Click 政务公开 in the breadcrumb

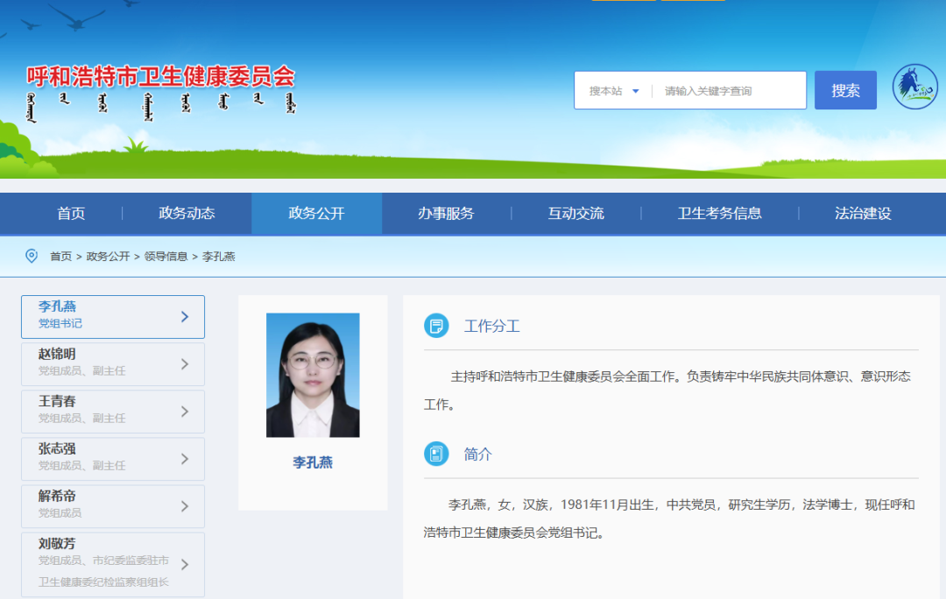click(108, 257)
